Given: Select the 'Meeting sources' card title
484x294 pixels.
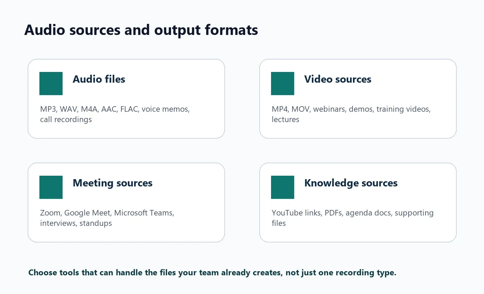Looking at the screenshot, I should tap(112, 183).
